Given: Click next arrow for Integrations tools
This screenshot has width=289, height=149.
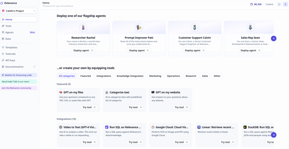Looking at the screenshot, I should pos(274,135).
